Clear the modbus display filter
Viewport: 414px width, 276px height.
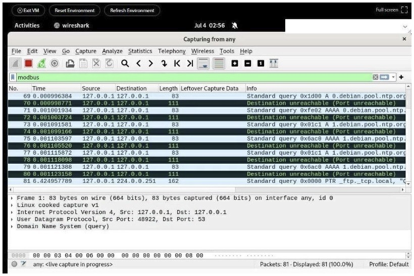[376, 77]
